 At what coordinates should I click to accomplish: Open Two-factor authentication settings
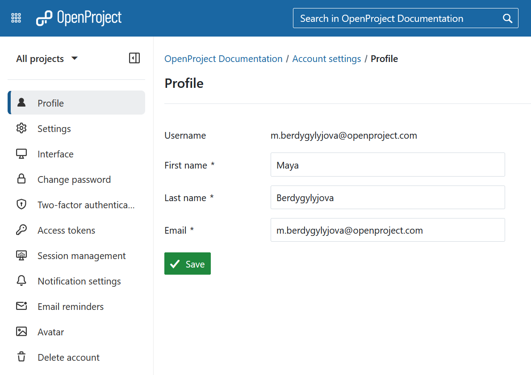(x=76, y=205)
